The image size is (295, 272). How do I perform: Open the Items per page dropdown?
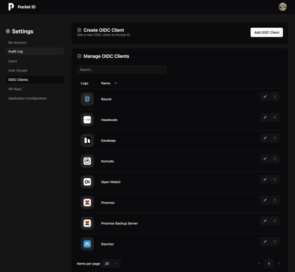(x=112, y=264)
